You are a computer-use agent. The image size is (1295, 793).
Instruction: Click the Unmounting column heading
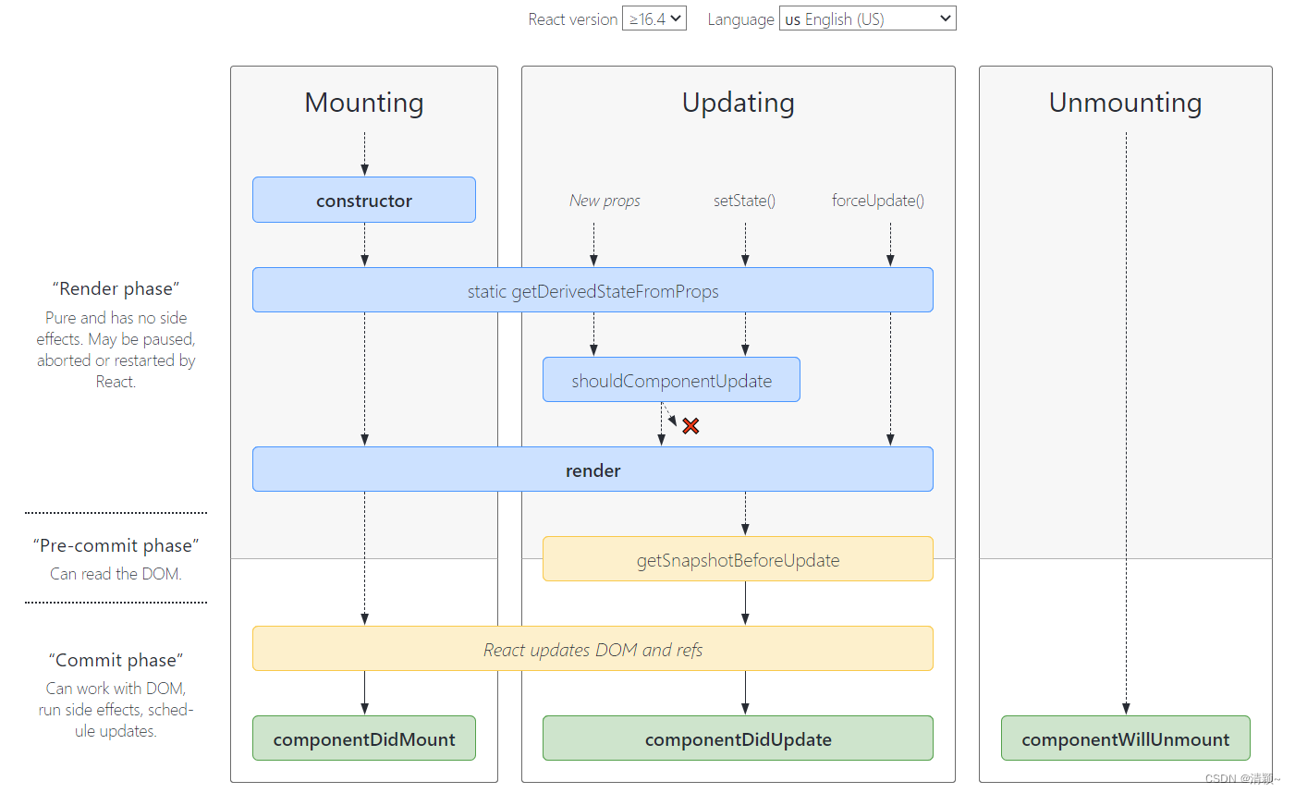coord(1126,103)
